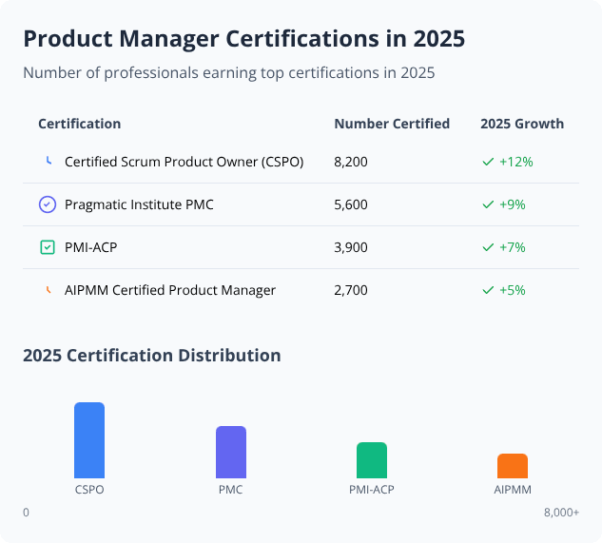Image resolution: width=602 pixels, height=543 pixels.
Task: Click the icon beside Certified Scrum Product Owner
Action: click(x=48, y=162)
